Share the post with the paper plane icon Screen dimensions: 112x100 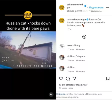[74, 78]
